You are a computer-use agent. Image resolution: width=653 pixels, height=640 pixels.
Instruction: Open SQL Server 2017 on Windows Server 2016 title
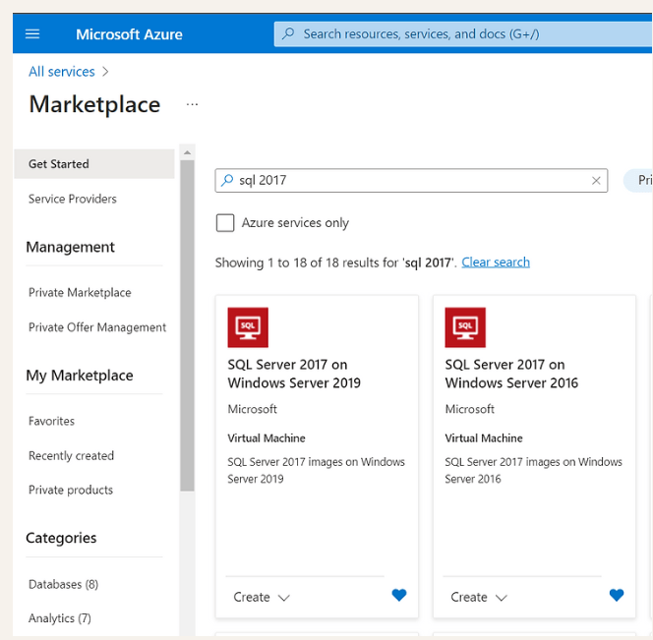(x=511, y=374)
